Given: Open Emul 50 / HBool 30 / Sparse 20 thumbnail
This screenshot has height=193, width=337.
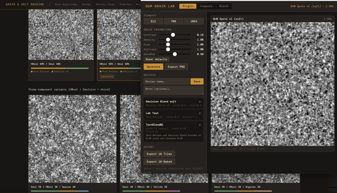Looking at the screenshot, I should pyautogui.click(x=72, y=139).
